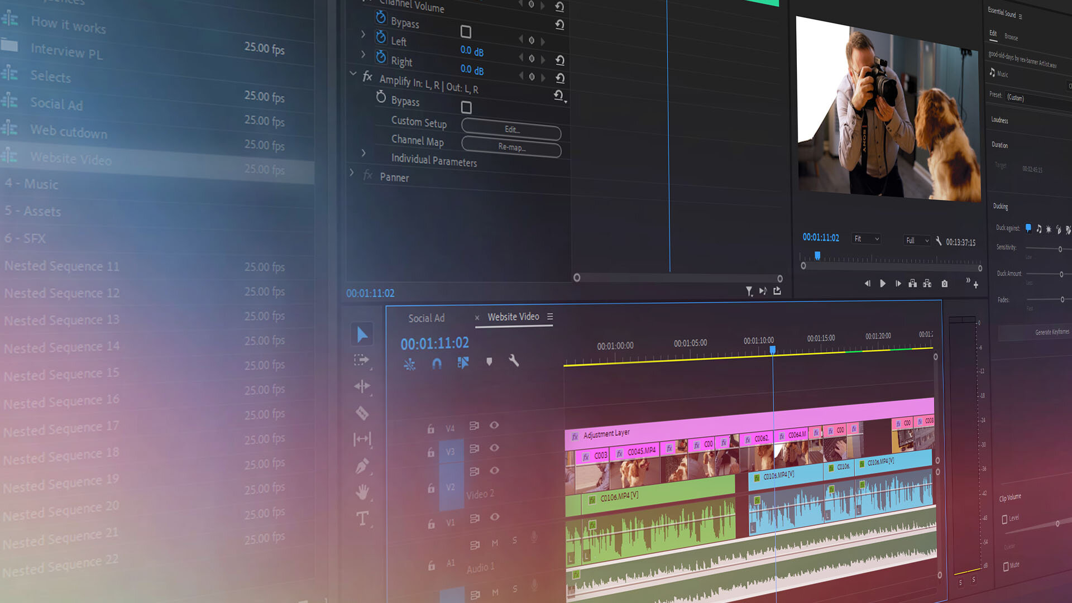This screenshot has width=1072, height=603.
Task: Add a marker in the timeline header
Action: [x=489, y=362]
